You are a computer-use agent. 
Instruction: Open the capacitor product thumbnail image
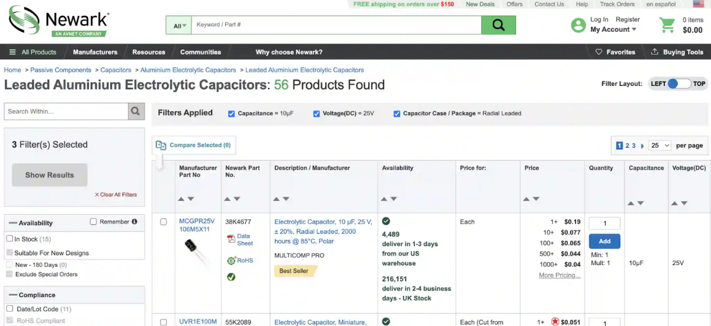point(195,250)
